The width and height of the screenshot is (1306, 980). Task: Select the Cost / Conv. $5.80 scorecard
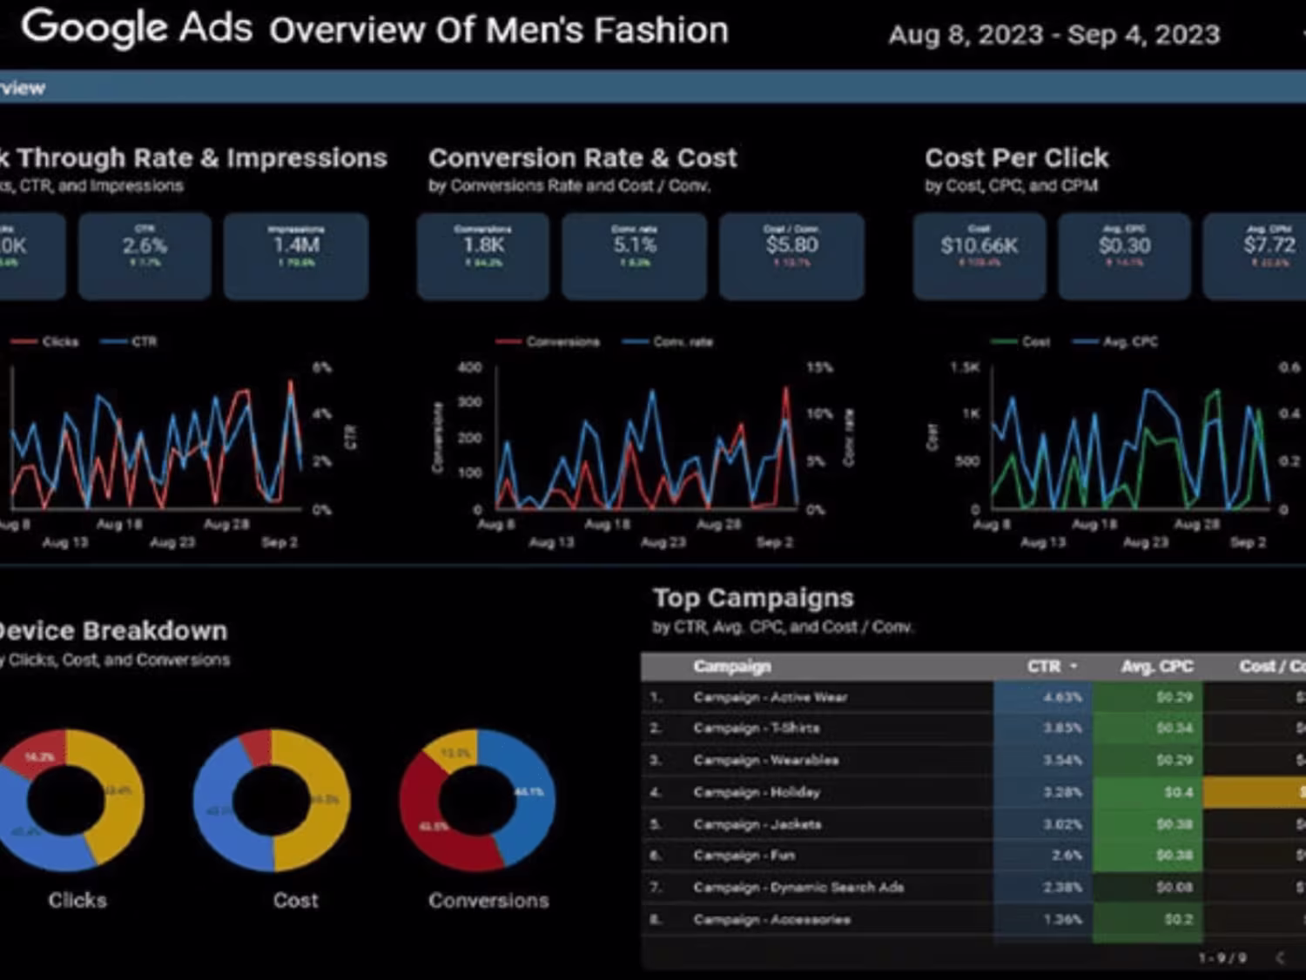point(791,256)
